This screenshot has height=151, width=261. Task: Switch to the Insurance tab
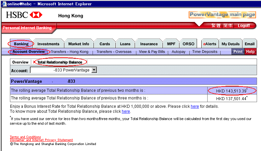pos(149,44)
